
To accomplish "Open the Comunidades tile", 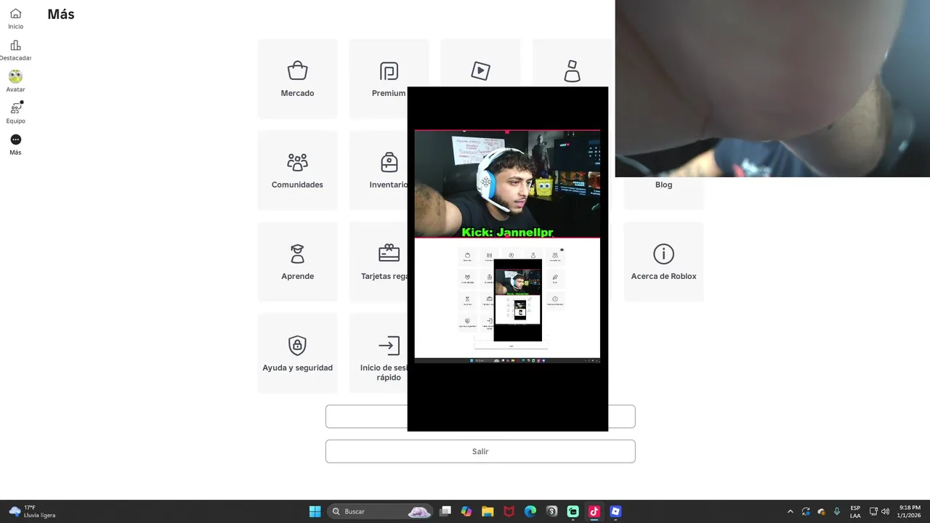I will tap(297, 170).
